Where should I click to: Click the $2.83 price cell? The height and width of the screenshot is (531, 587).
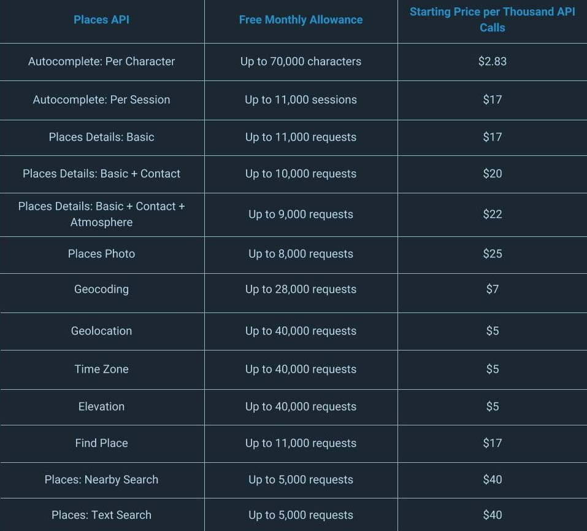493,61
